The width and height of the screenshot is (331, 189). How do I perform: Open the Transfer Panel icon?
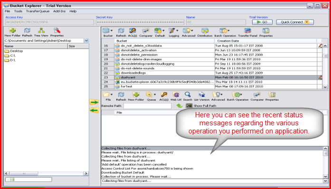pyautogui.click(x=247, y=31)
